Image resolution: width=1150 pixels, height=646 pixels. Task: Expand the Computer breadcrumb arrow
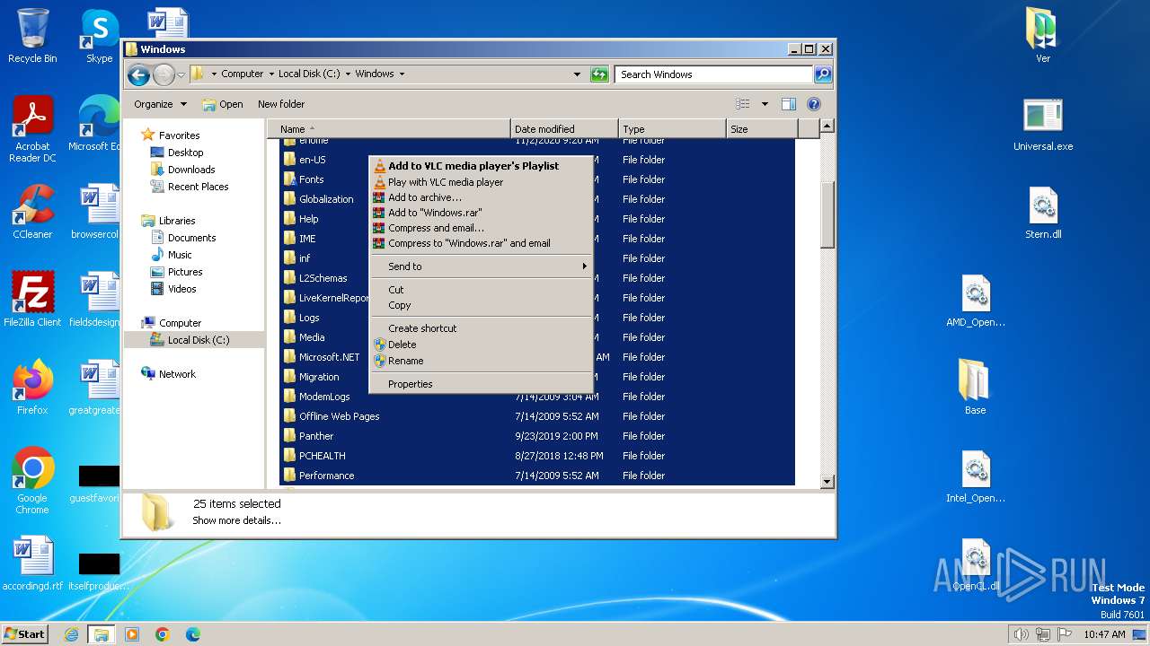click(270, 74)
